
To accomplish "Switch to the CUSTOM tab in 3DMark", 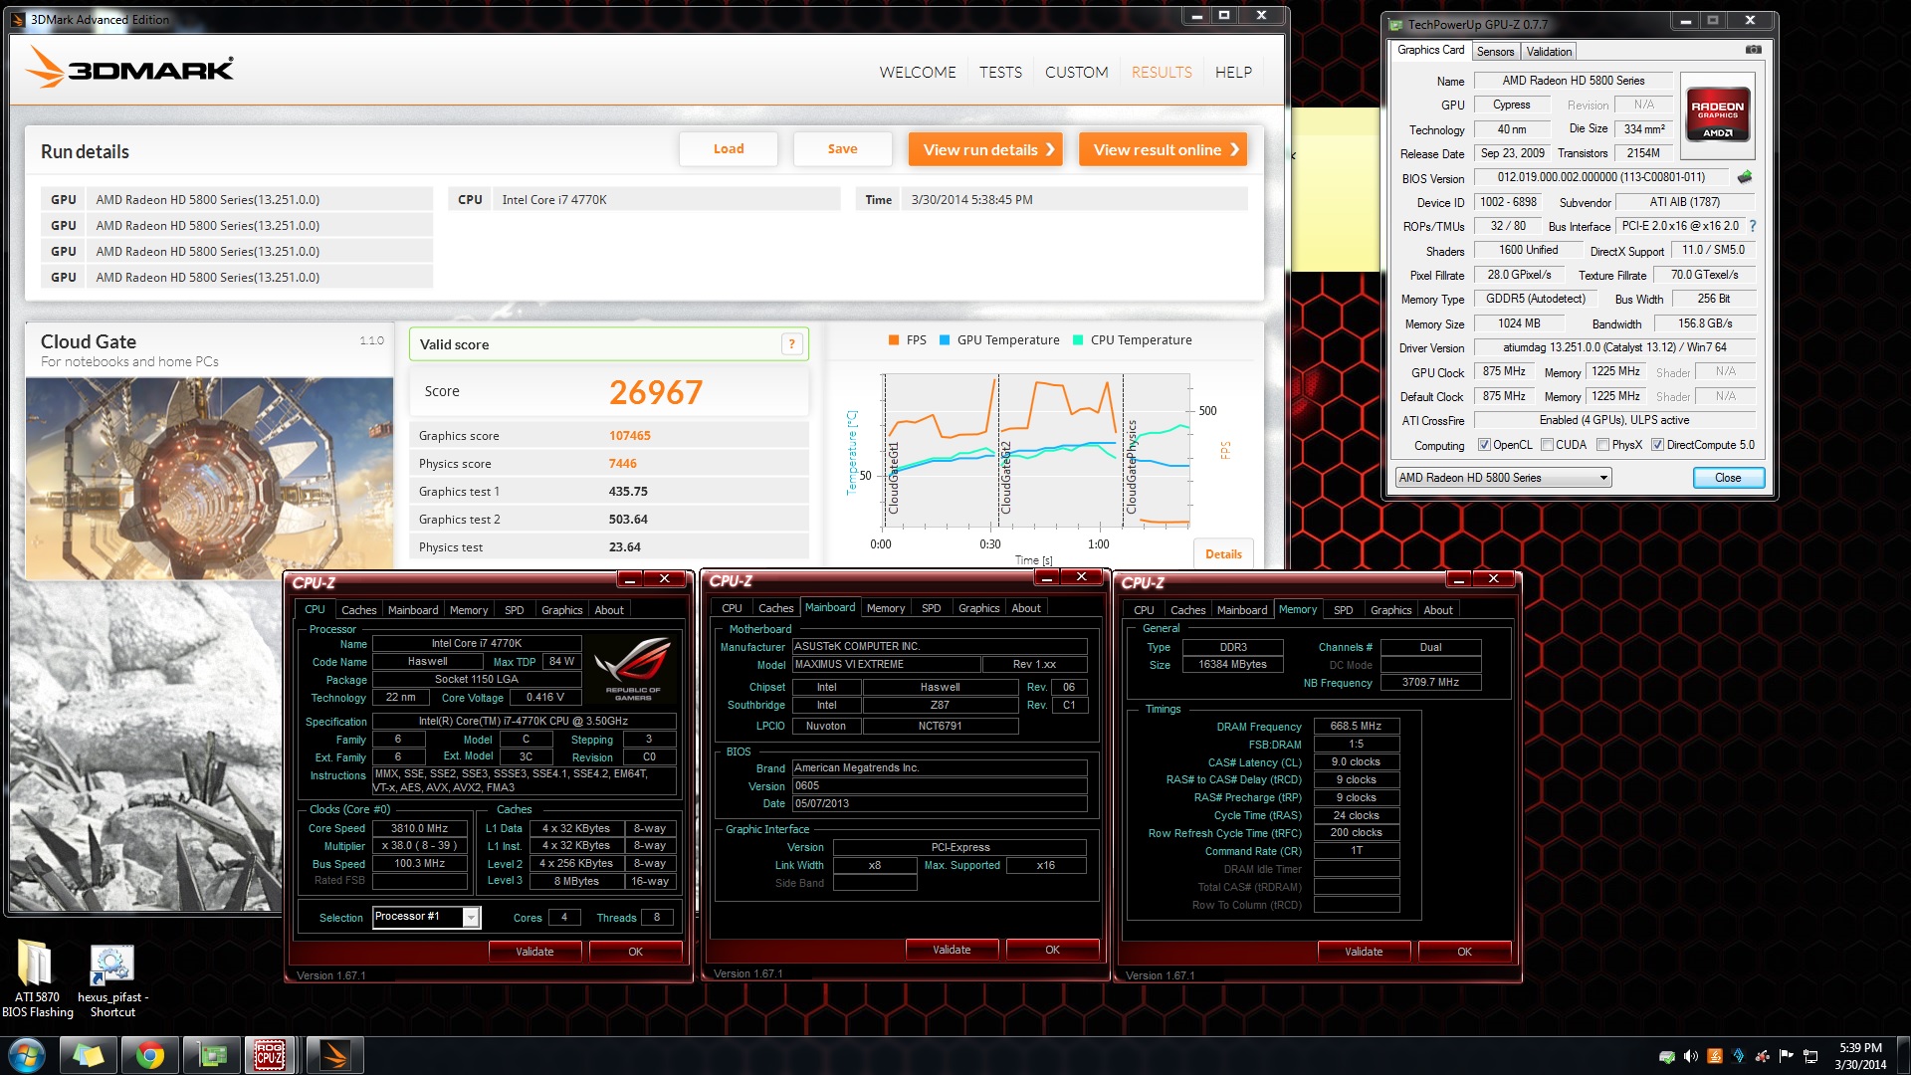I will [1076, 72].
